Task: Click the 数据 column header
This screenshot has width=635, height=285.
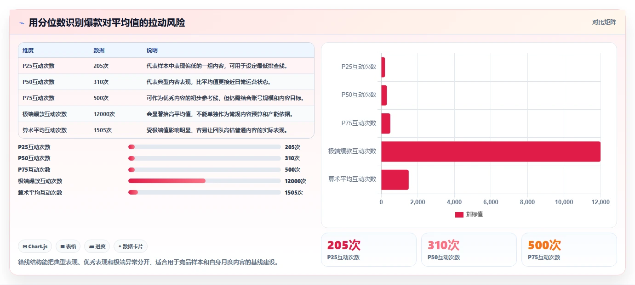Action: click(x=99, y=50)
